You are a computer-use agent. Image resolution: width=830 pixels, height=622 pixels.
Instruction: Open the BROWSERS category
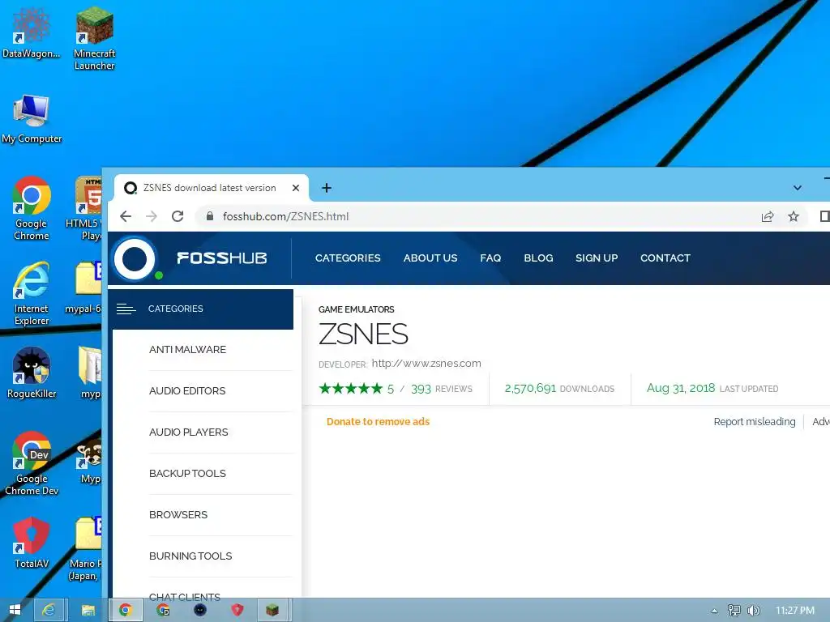click(178, 514)
